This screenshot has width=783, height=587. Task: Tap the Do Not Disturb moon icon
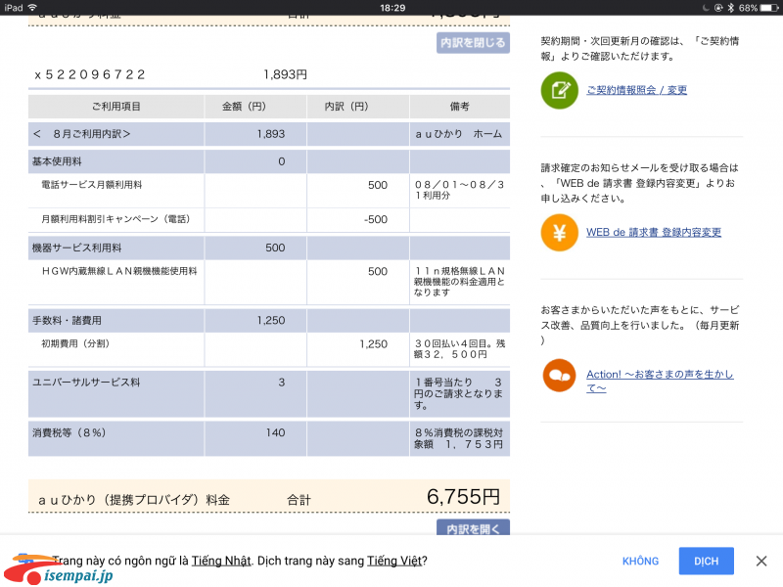pos(706,8)
